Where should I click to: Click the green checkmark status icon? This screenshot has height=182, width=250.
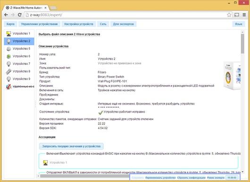100,113
